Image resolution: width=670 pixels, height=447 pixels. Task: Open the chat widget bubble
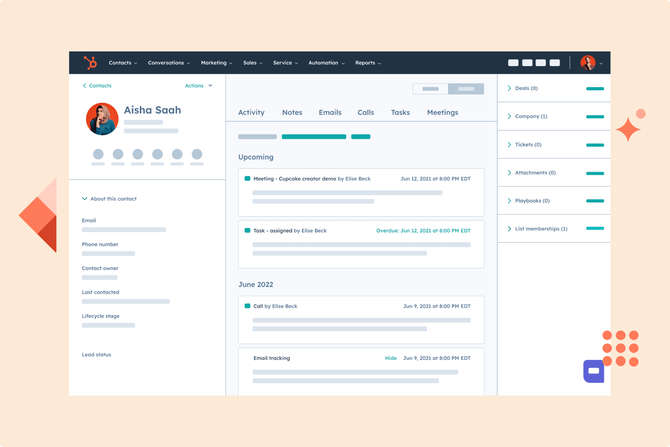click(x=594, y=371)
